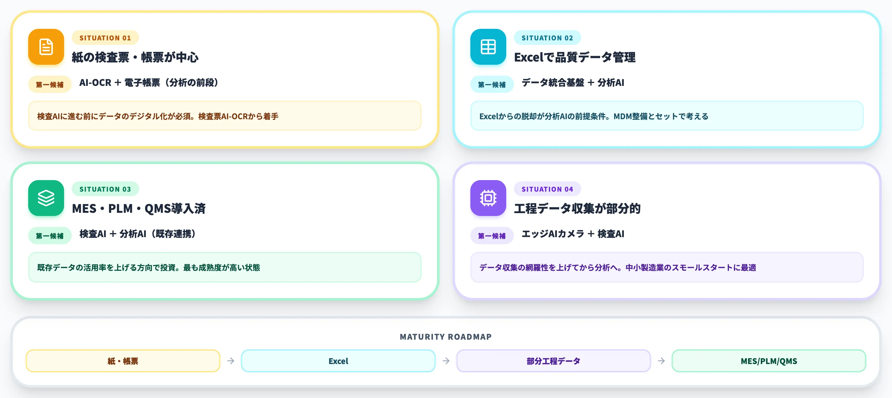Click the text AI-OCR + 電子帳票（分析の前段）
Viewport: 892px width, 398px height.
click(x=149, y=83)
